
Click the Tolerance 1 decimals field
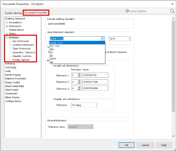click(x=74, y=75)
